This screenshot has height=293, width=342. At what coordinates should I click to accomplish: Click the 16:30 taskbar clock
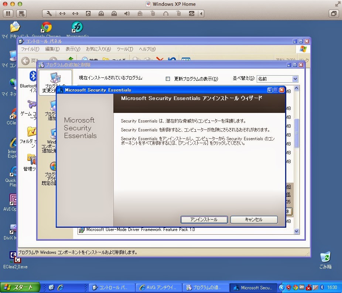click(332, 287)
